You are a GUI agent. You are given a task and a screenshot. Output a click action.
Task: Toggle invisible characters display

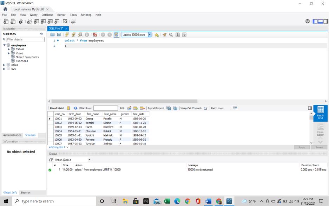pyautogui.click(x=178, y=35)
